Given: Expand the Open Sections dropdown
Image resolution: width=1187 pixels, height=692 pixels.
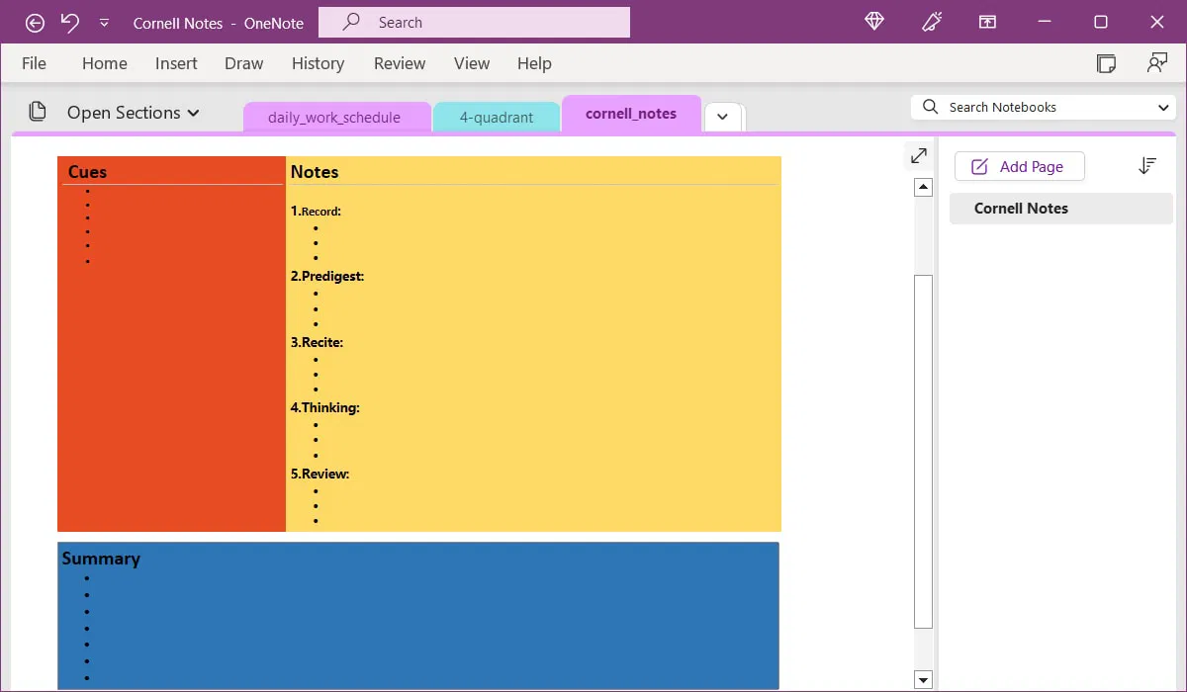Looking at the screenshot, I should tap(194, 112).
